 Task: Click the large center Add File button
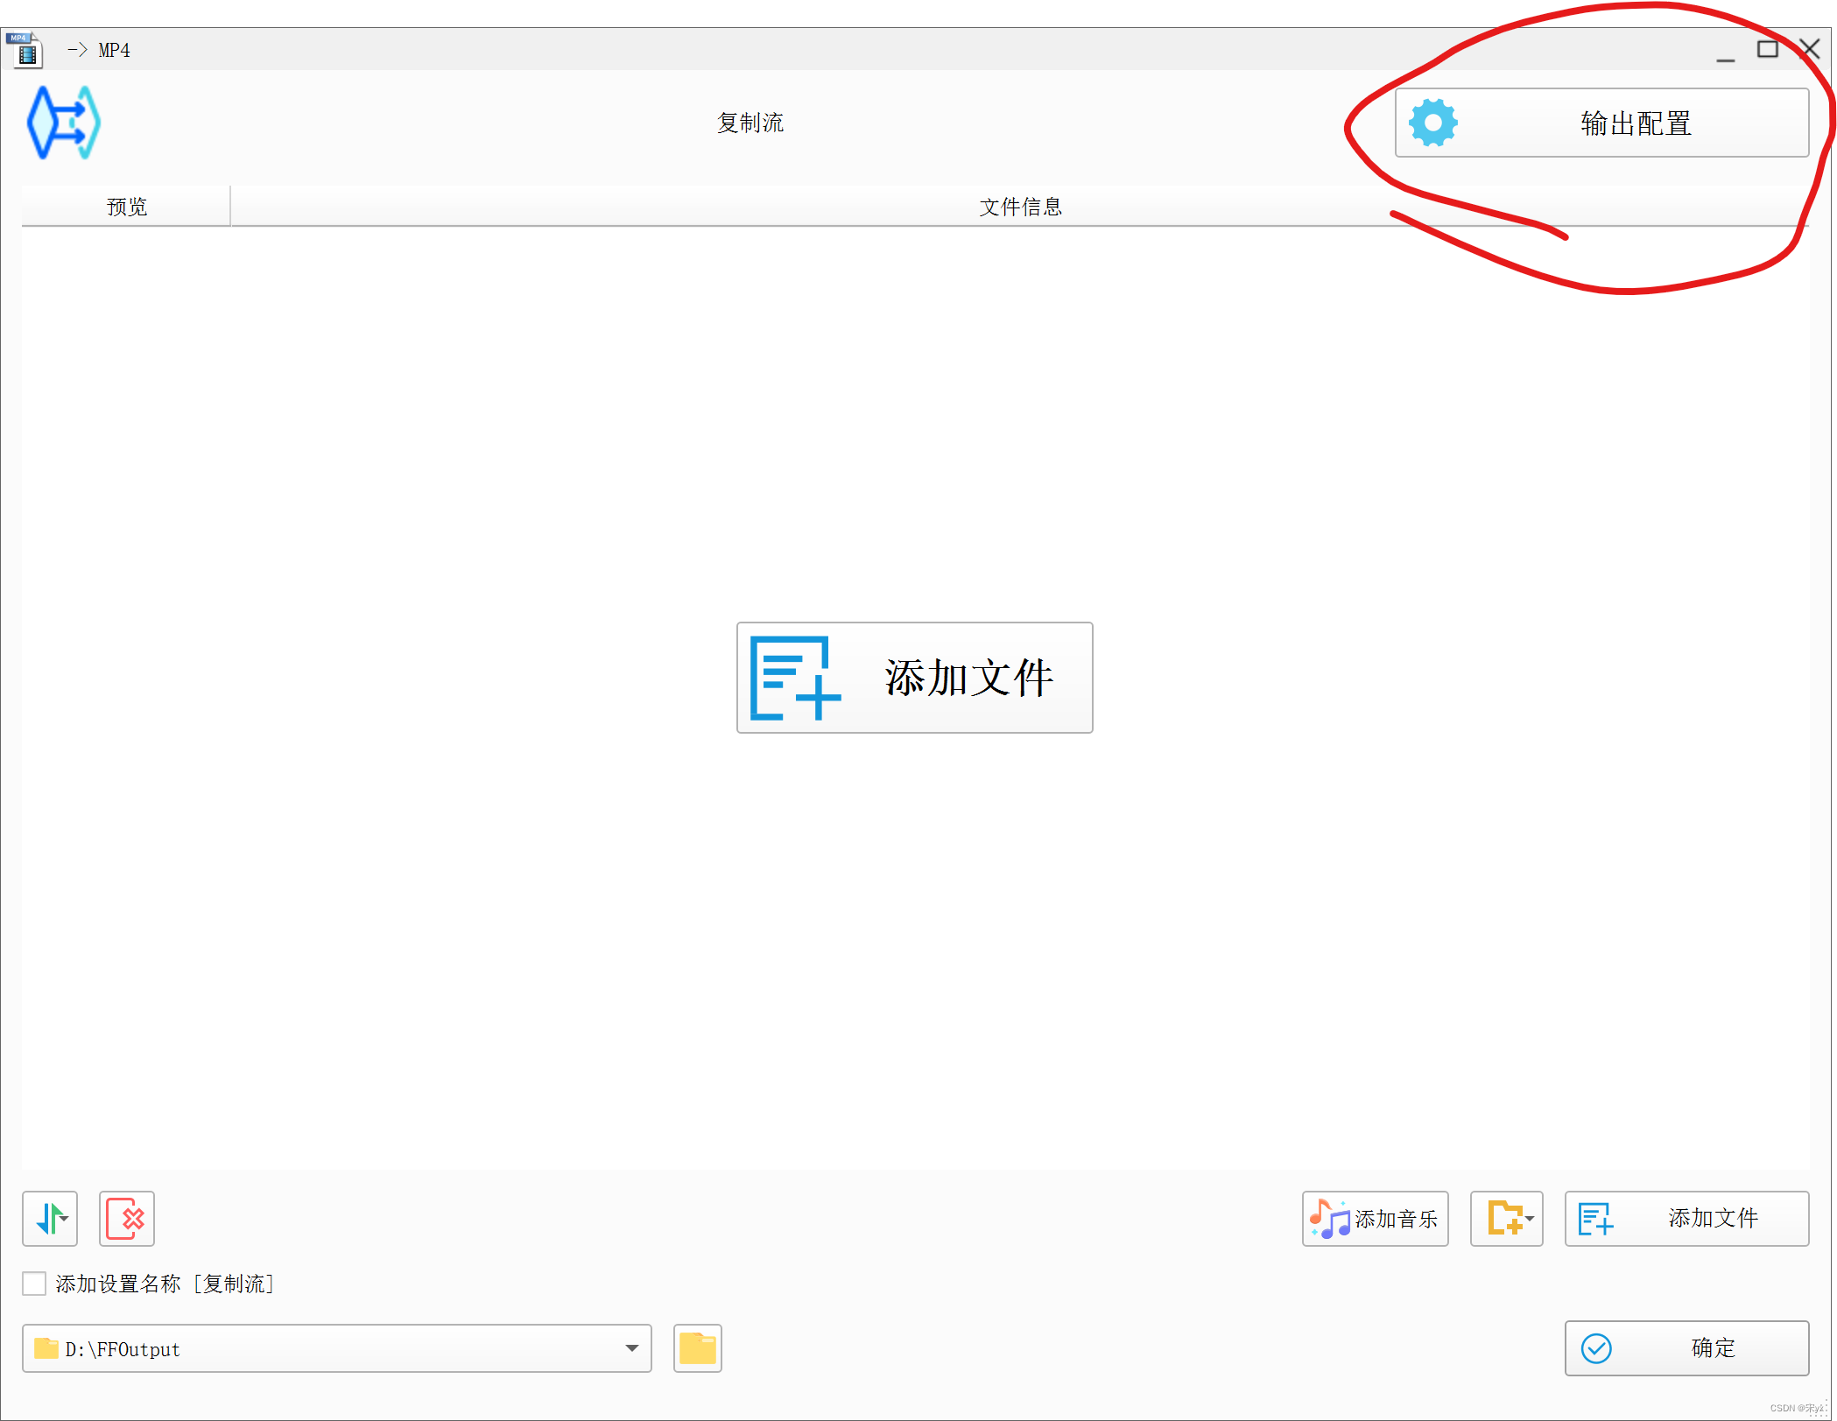click(x=914, y=678)
